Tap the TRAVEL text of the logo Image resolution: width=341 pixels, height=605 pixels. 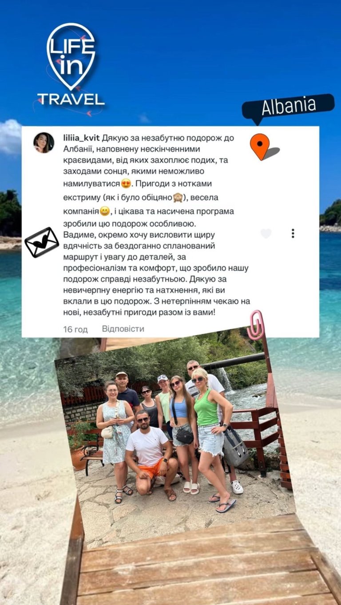point(71,99)
